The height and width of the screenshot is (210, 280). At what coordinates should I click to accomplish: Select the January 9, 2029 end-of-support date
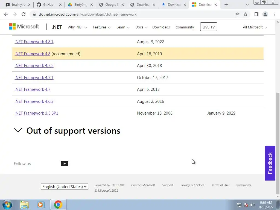(x=221, y=113)
